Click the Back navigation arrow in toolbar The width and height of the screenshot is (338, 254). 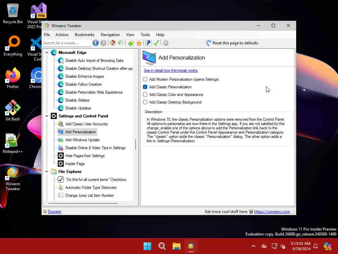pos(96,43)
